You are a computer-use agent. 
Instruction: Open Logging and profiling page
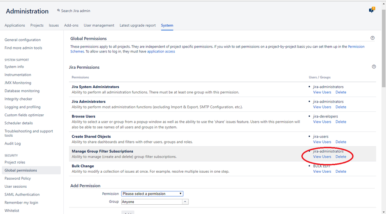(22, 107)
